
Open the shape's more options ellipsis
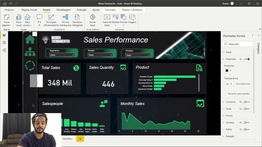pos(34,34)
